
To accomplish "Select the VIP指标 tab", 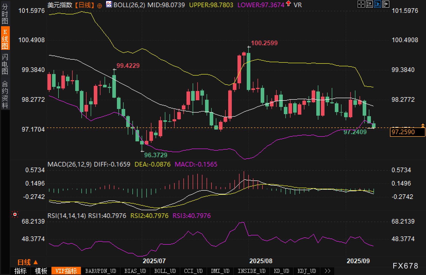I will 66,271.
